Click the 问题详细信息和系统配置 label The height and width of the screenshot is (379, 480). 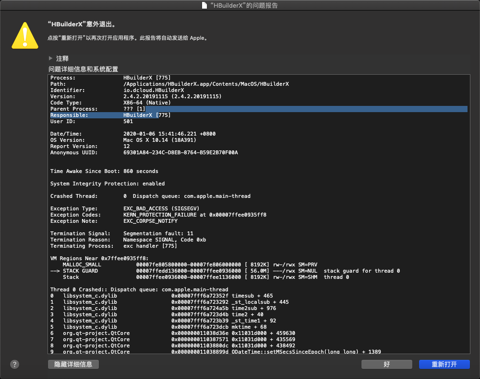click(x=83, y=69)
